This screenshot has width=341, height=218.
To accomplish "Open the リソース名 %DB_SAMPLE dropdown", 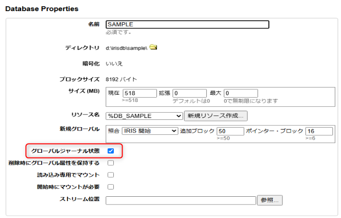I will (144, 116).
